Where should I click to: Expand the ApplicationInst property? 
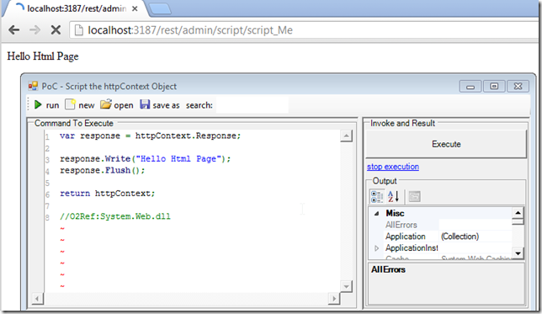click(x=377, y=248)
